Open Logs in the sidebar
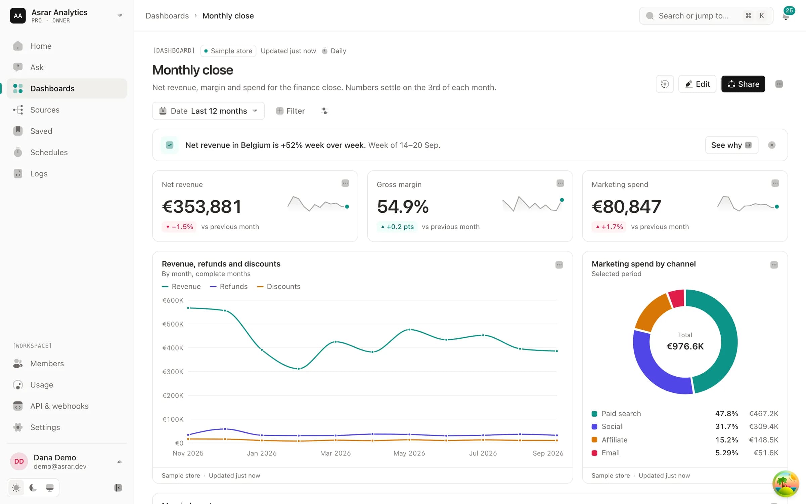Viewport: 806px width, 504px height. [67, 174]
